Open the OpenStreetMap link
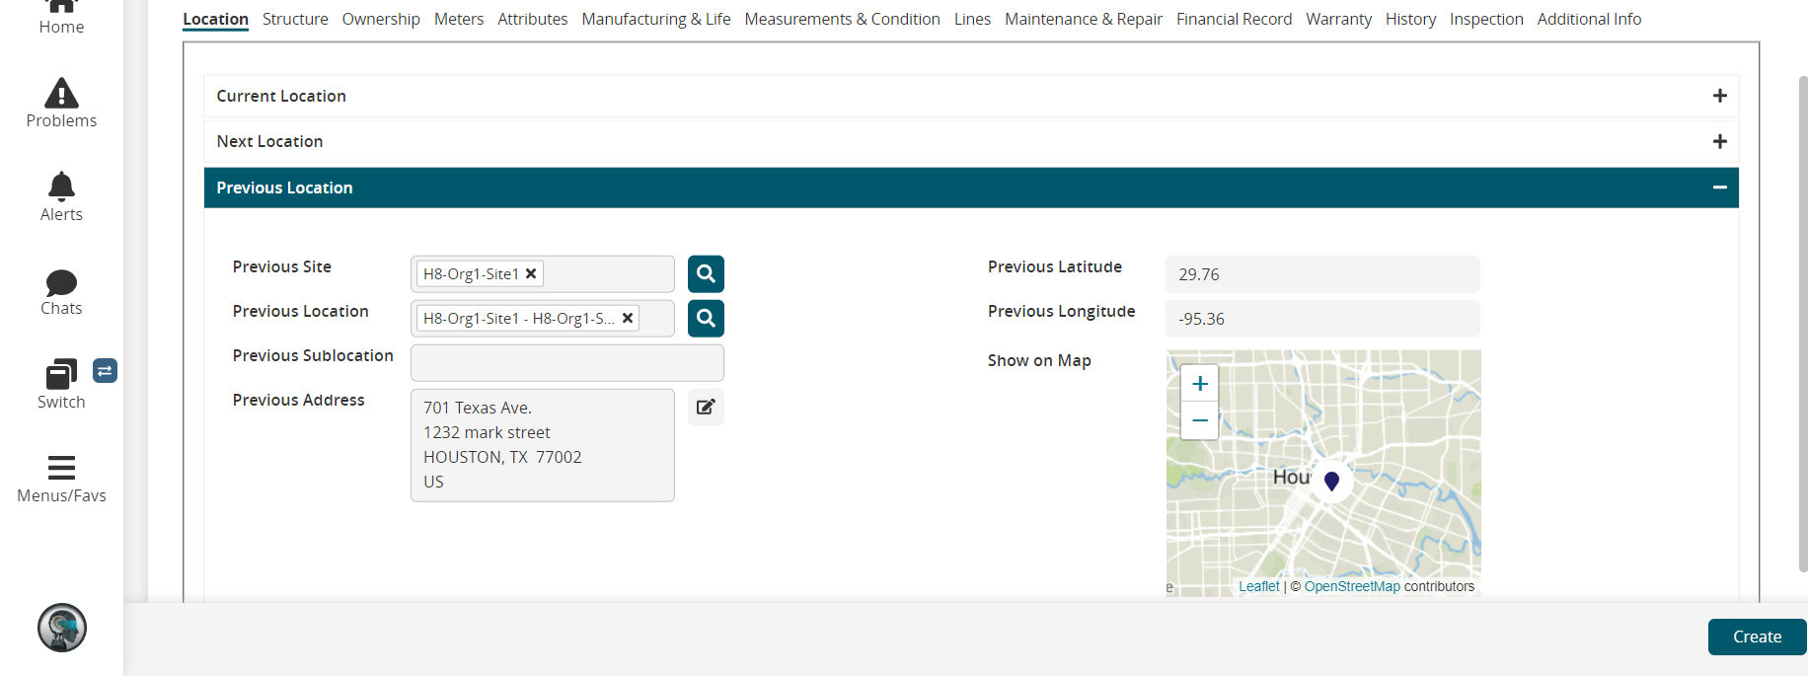The width and height of the screenshot is (1808, 676). tap(1352, 586)
